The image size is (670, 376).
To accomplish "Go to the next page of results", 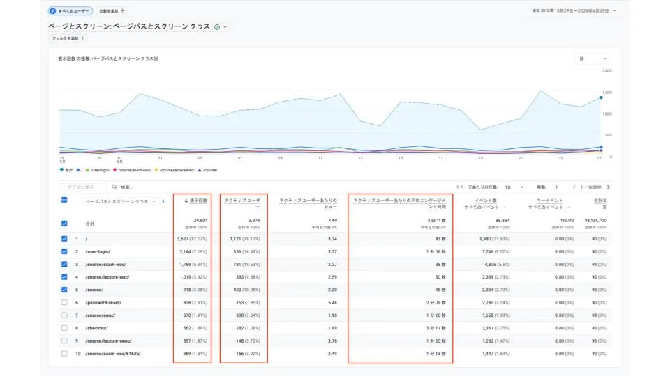I will point(608,187).
